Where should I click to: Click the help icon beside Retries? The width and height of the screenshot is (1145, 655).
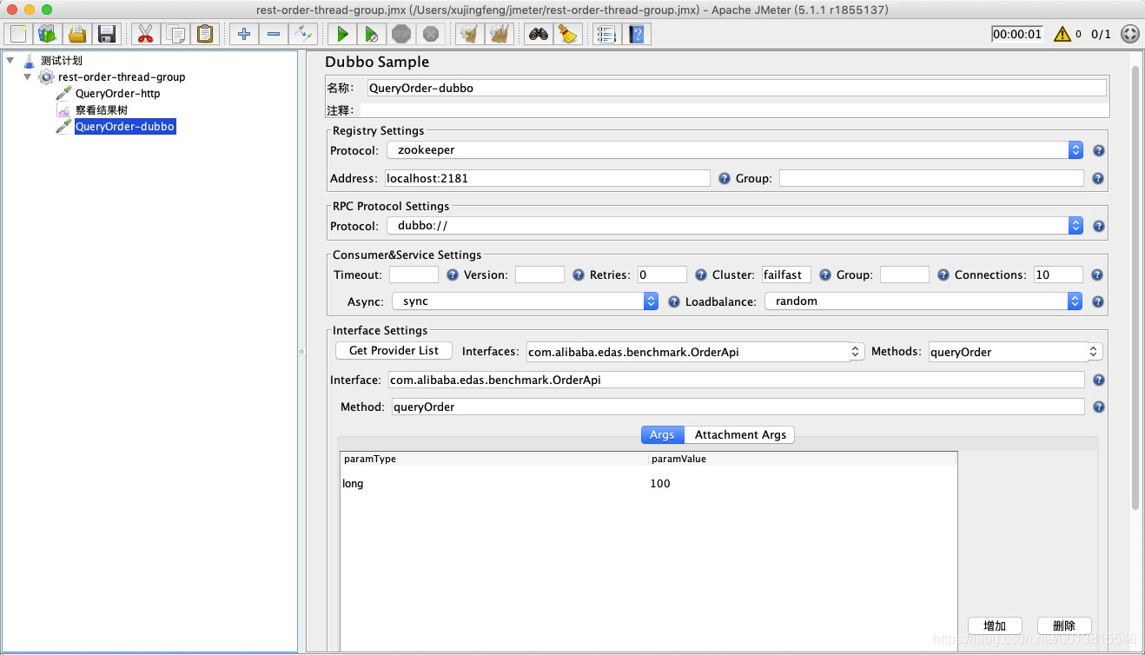click(x=701, y=275)
